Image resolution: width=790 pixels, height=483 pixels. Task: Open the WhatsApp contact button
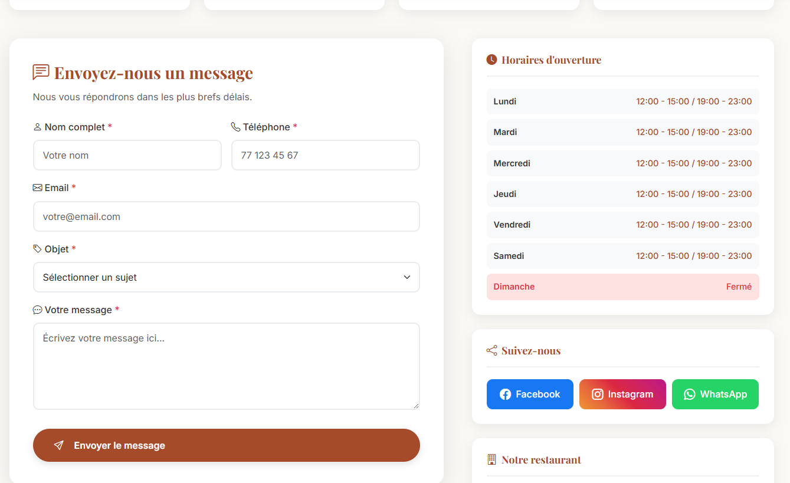point(715,394)
